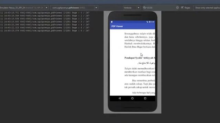
Task: Clear the logcat search text
Action: 177,8
